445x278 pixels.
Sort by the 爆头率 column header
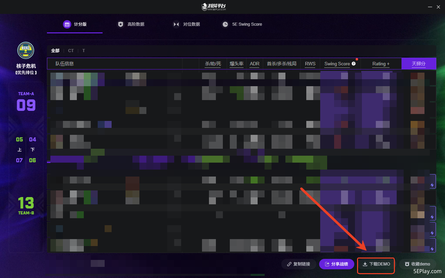(237, 64)
